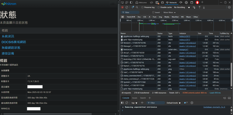Viewport: 233px width, 115px height.
Task: Select the inspect element picker icon
Action: pos(122,2)
